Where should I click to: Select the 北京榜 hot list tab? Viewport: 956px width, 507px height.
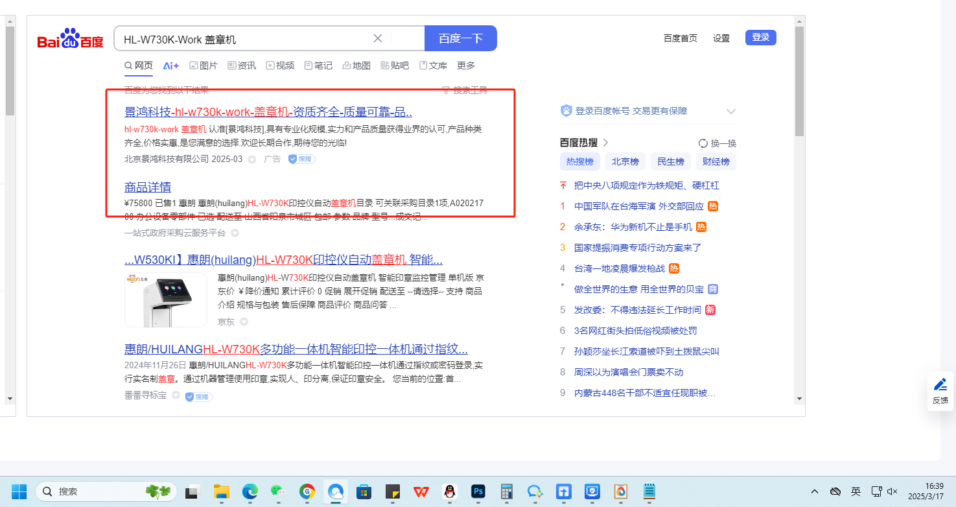coord(625,161)
